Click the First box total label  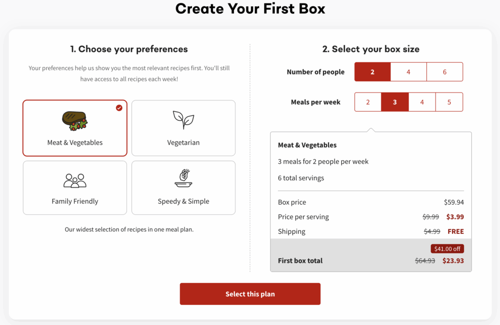(300, 261)
